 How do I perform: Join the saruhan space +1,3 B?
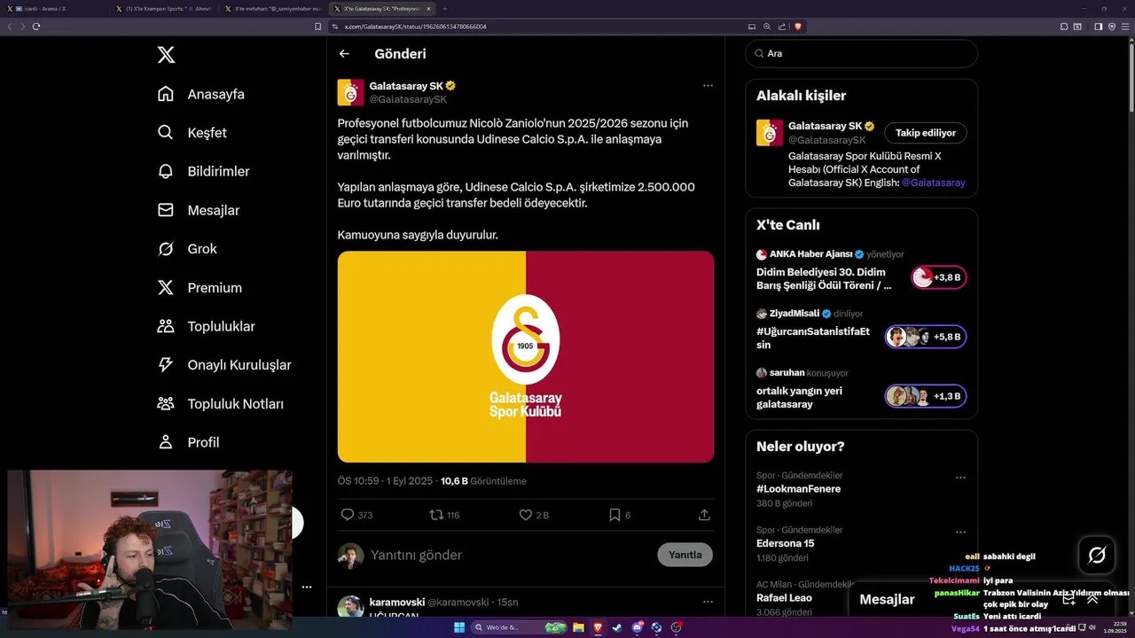tap(925, 396)
